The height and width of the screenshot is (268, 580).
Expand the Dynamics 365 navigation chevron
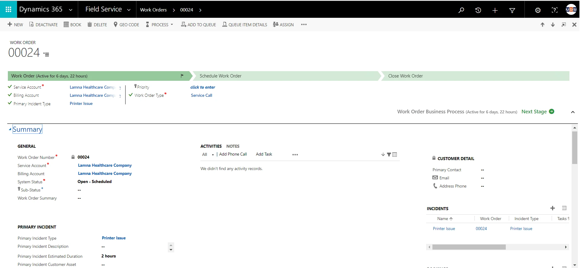(x=71, y=10)
